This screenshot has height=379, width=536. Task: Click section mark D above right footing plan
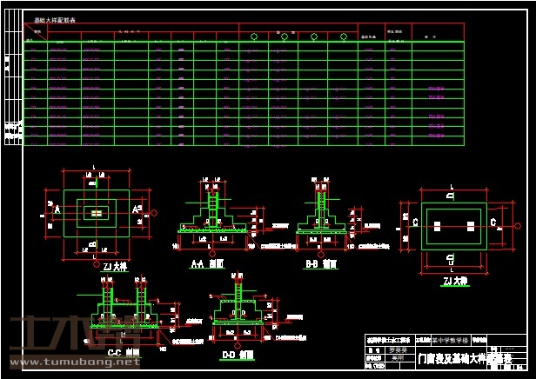[x=451, y=196]
